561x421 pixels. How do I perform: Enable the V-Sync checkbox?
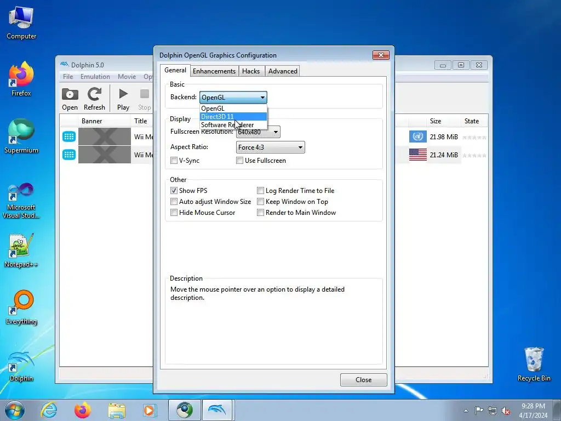click(x=174, y=161)
